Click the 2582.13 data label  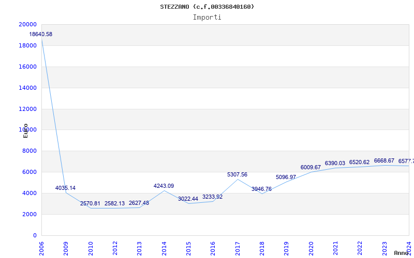114,203
